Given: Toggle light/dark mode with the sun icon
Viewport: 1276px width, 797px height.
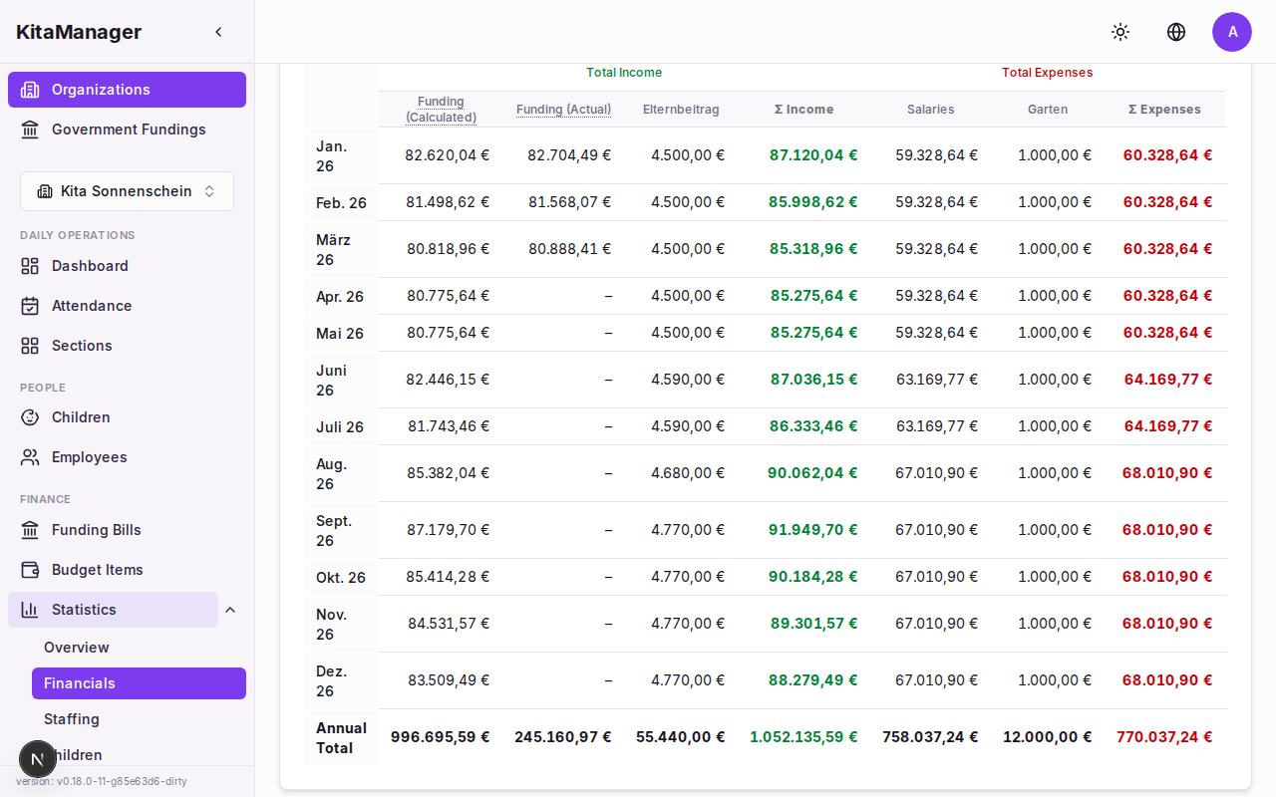Looking at the screenshot, I should pyautogui.click(x=1120, y=32).
